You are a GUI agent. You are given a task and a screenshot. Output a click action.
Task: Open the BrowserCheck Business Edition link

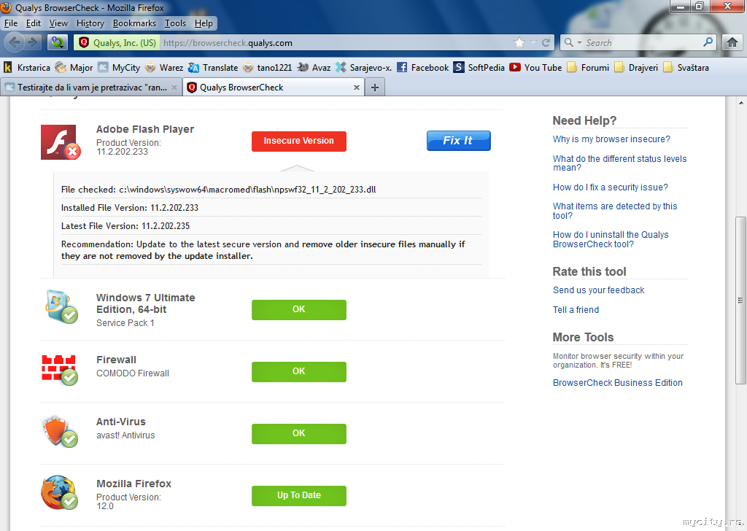click(x=617, y=382)
